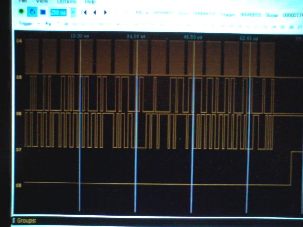
Task: Jump to the beginning of the capture
Action: click(84, 12)
